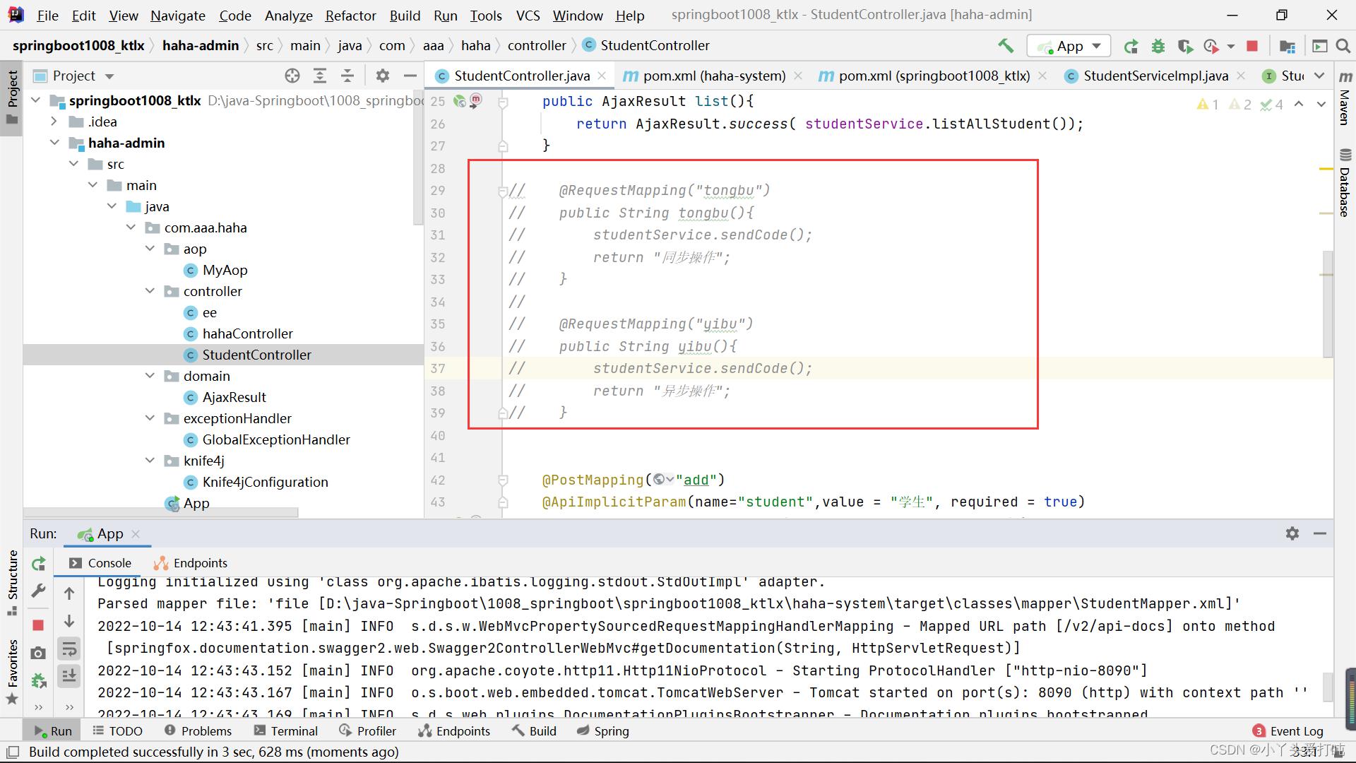The height and width of the screenshot is (763, 1356).
Task: Switch to StudentServiceImpl.java tab
Action: [x=1155, y=76]
